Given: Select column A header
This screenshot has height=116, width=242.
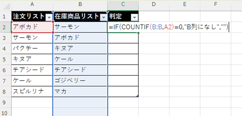Looking at the screenshot, I should coord(32,4).
